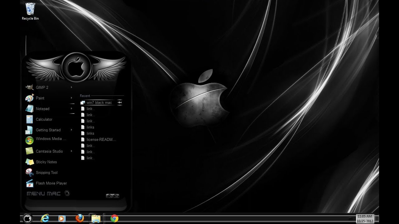Open Notepad from the start menu
This screenshot has height=224, width=399.
click(x=42, y=109)
